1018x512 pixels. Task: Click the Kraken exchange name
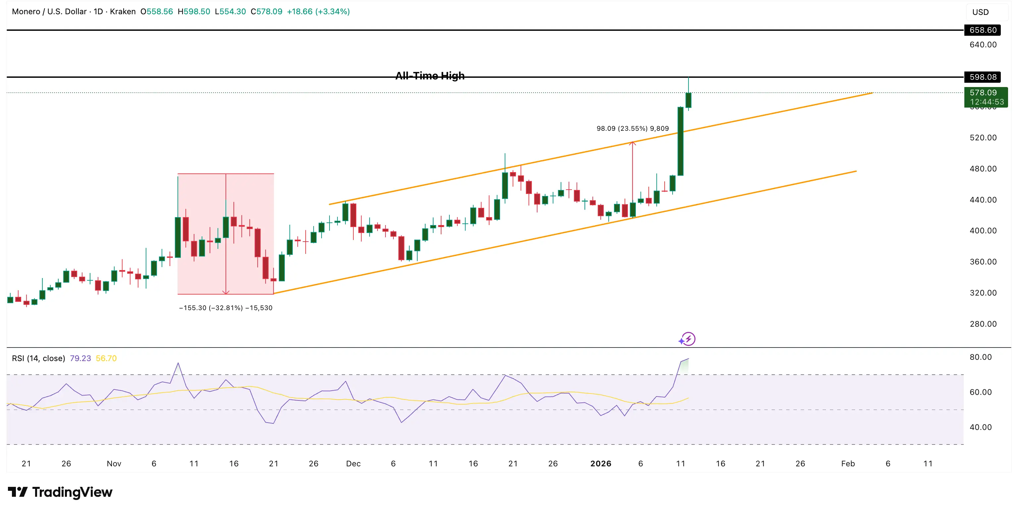pyautogui.click(x=123, y=12)
